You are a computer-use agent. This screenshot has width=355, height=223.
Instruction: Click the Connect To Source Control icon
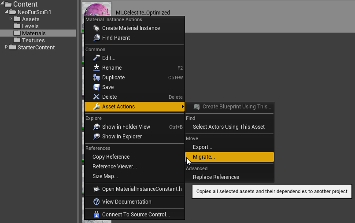point(96,215)
